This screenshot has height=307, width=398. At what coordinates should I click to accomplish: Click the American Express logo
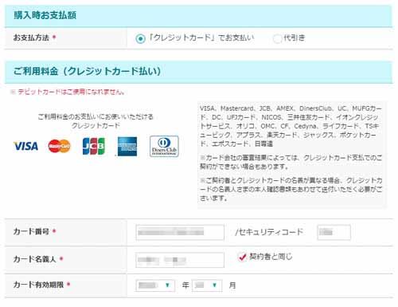[x=127, y=147]
